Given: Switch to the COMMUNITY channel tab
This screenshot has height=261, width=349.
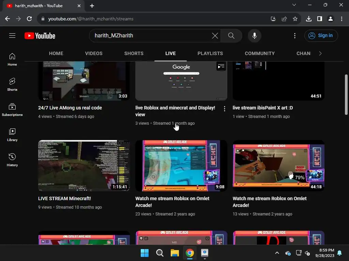Looking at the screenshot, I should [x=260, y=53].
